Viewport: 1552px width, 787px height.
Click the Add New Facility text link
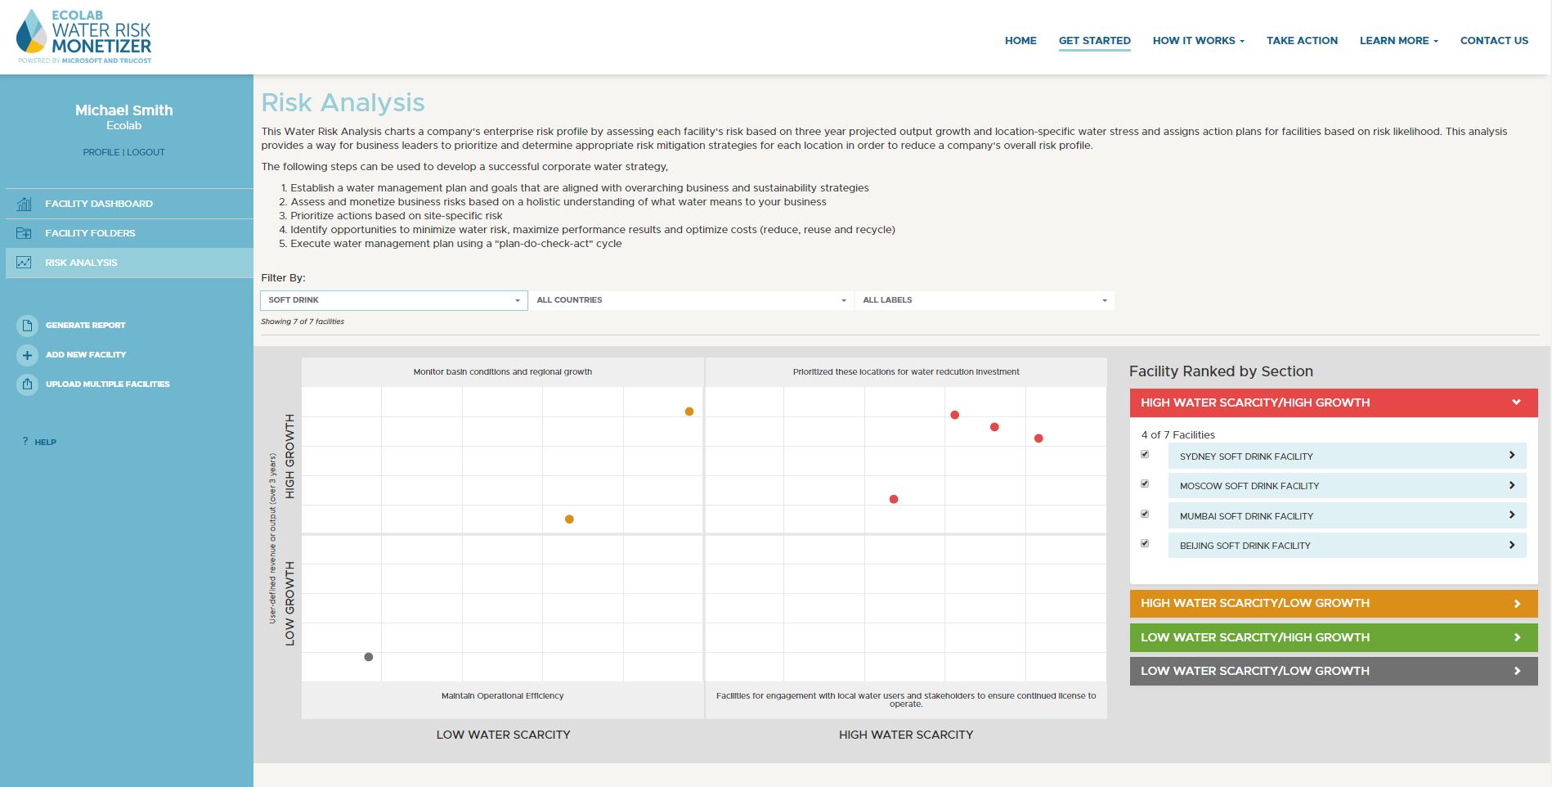[x=86, y=355]
